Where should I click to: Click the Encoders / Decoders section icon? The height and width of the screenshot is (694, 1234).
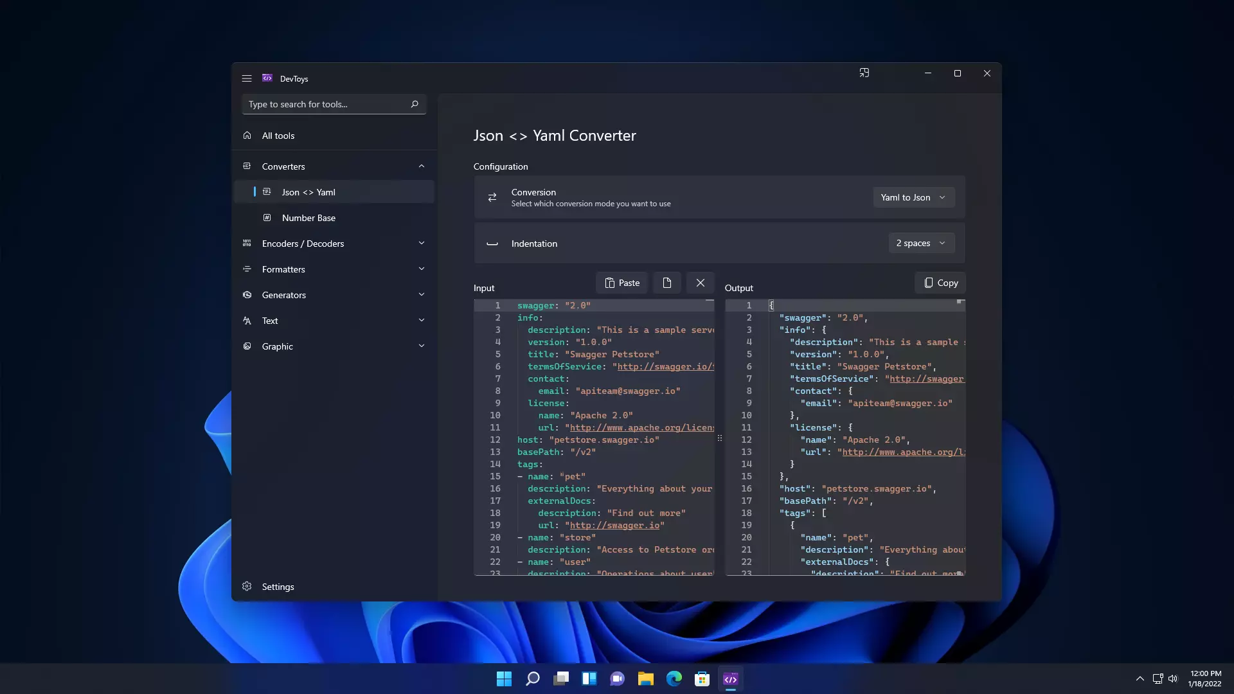tap(247, 243)
